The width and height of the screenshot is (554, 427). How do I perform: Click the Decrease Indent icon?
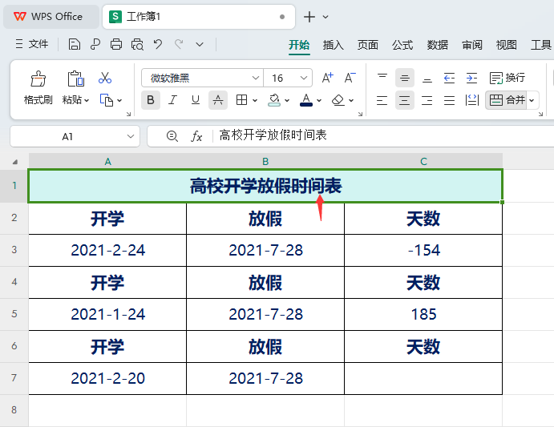(x=450, y=78)
